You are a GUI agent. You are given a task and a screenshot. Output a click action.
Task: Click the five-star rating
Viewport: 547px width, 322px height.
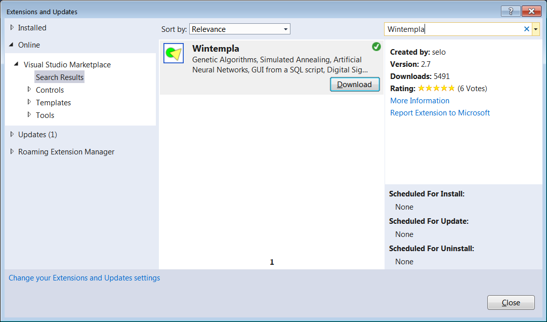click(x=436, y=88)
